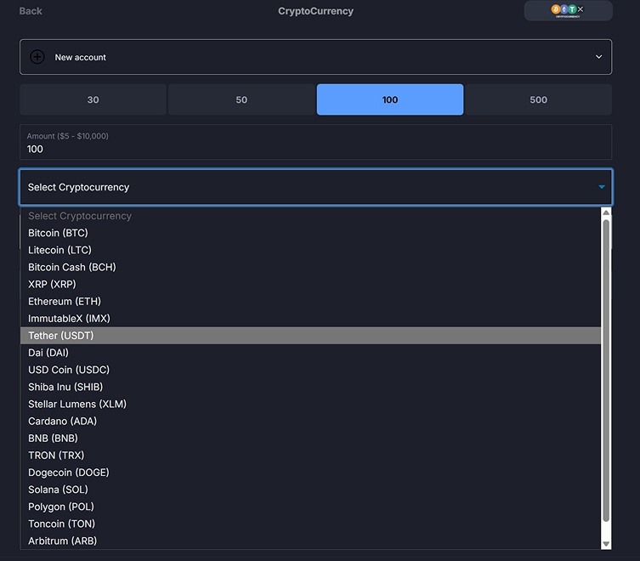Pick Dai (DAI) from the list
640x561 pixels.
[310, 353]
